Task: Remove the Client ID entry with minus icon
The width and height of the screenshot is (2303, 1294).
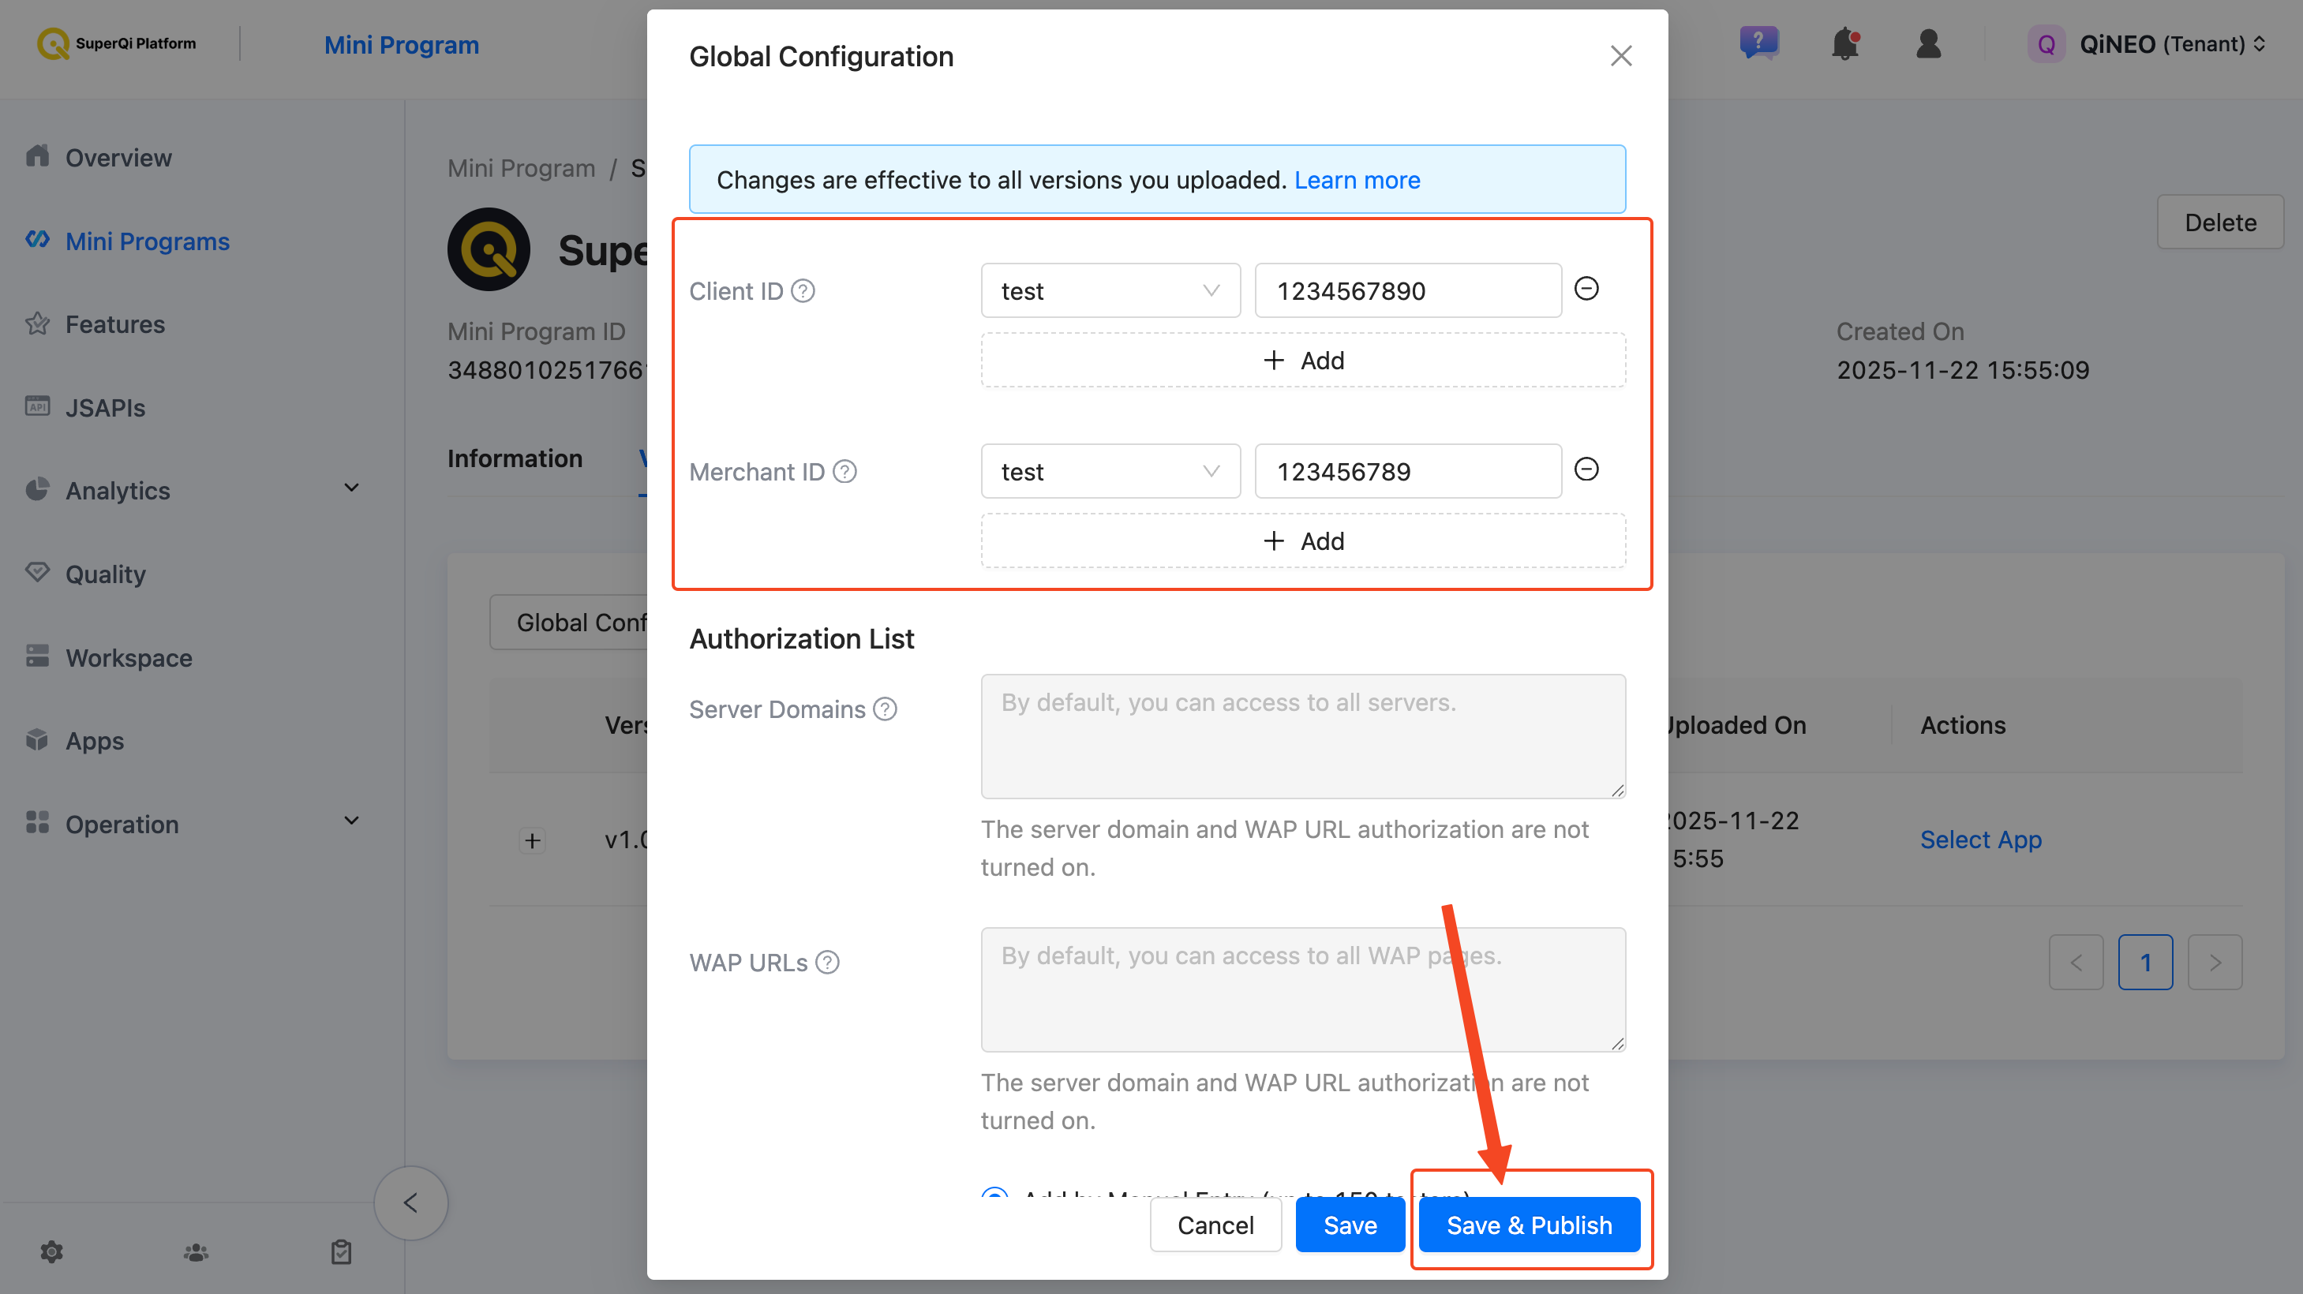Action: click(x=1586, y=289)
